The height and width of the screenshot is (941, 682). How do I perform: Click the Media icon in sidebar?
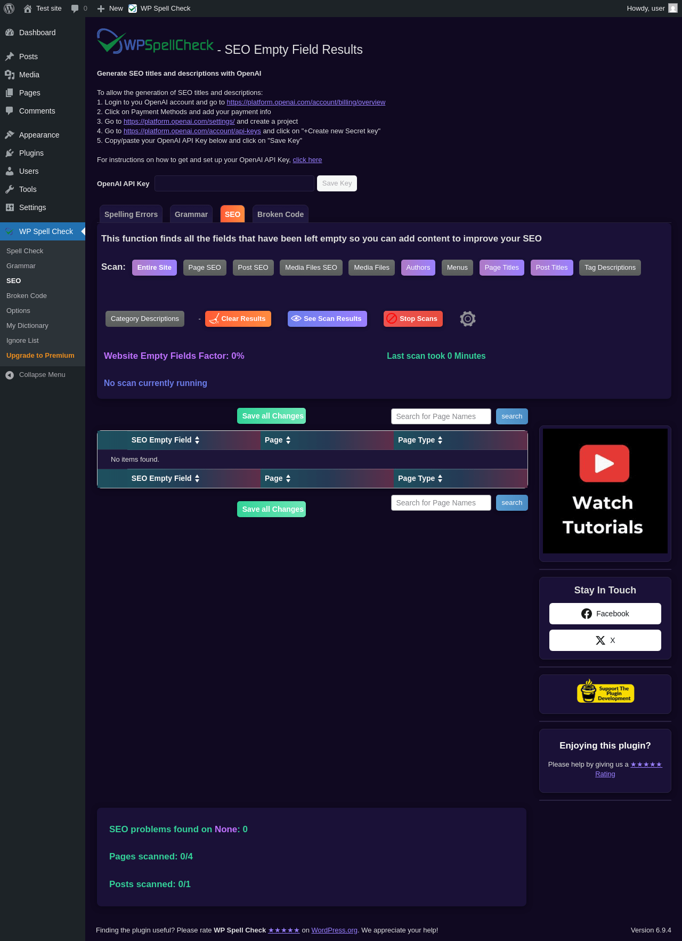coord(10,75)
